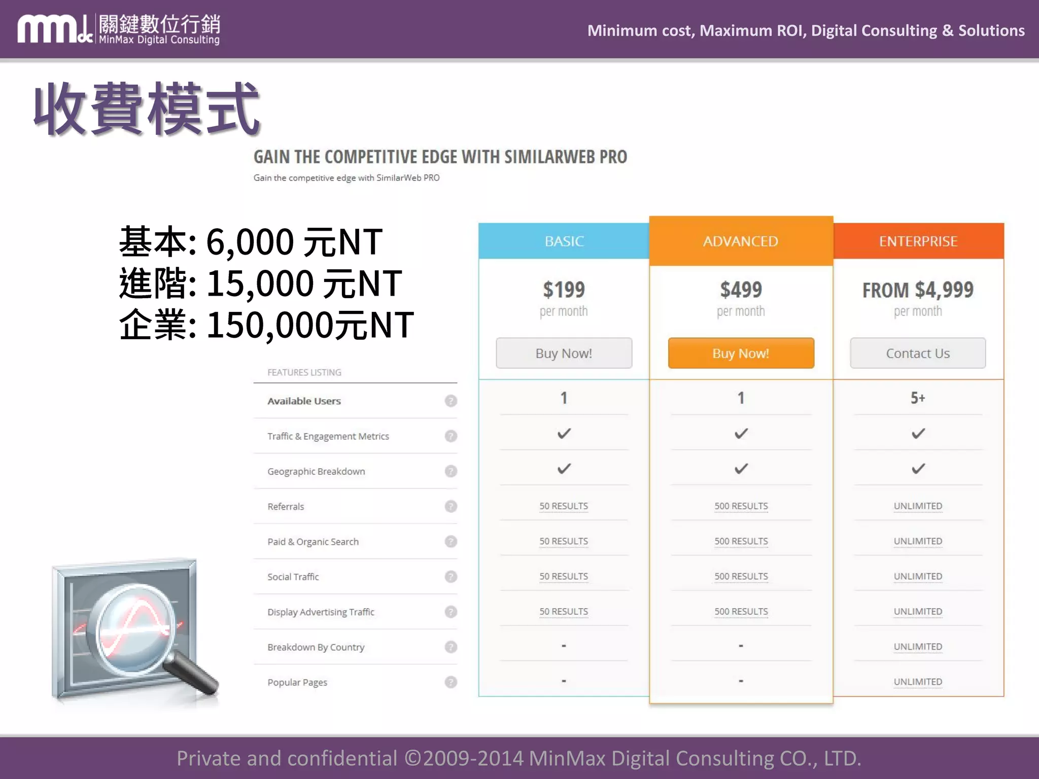Click Basic '50 RESULTS' for Paid & Organic Search
Screen dimensions: 1039x779
(x=564, y=541)
